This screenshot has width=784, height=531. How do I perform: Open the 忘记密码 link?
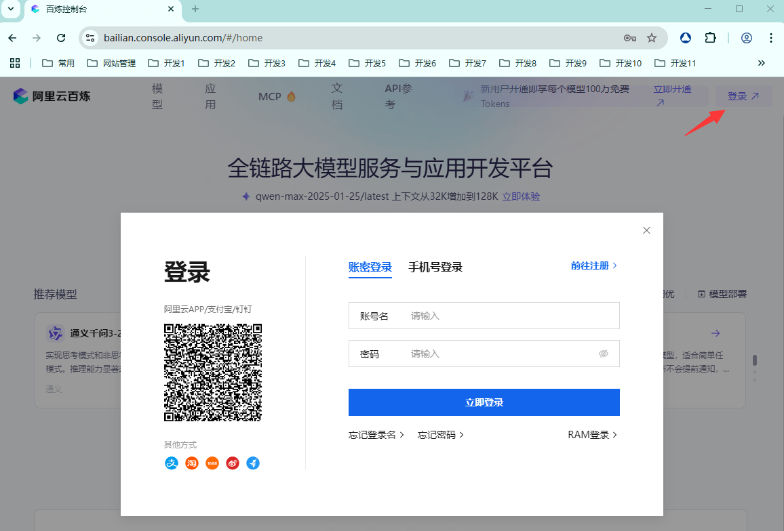pos(441,435)
